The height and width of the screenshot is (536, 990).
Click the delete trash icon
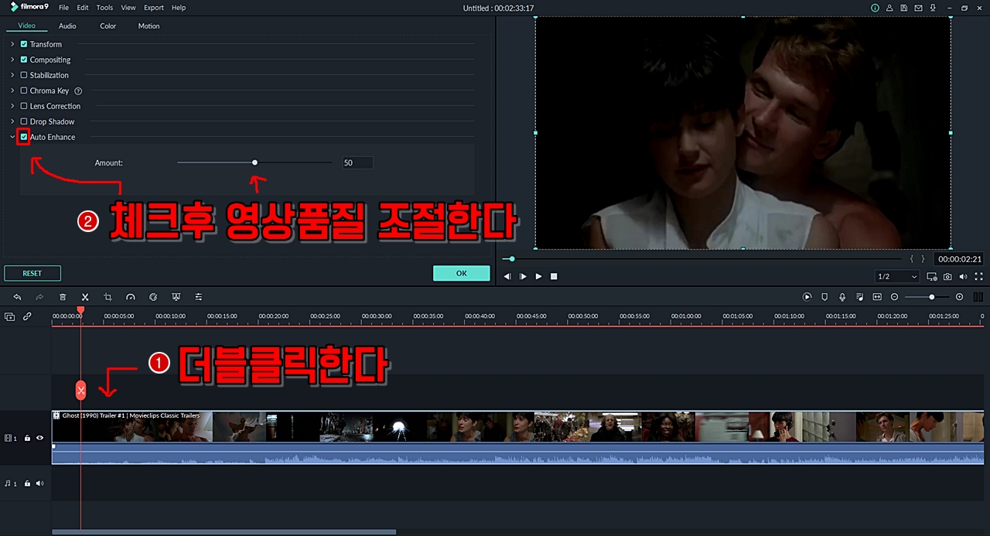[63, 297]
